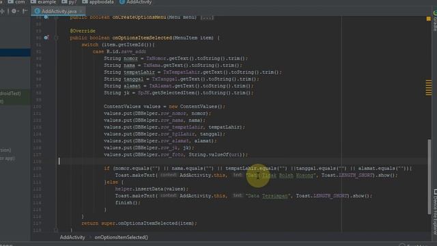Click the 'else' keyword
The height and width of the screenshot is (246, 437).
pos(112,182)
